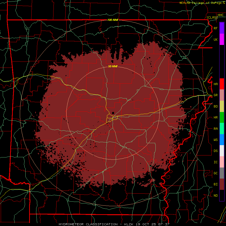The width and height of the screenshot is (226, 226).
Task: Click the 07:37 timestamp
Action: [x=163, y=224]
